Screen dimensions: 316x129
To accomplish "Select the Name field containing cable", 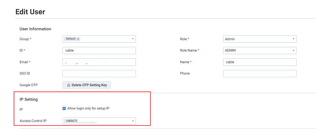I will (x=260, y=62).
